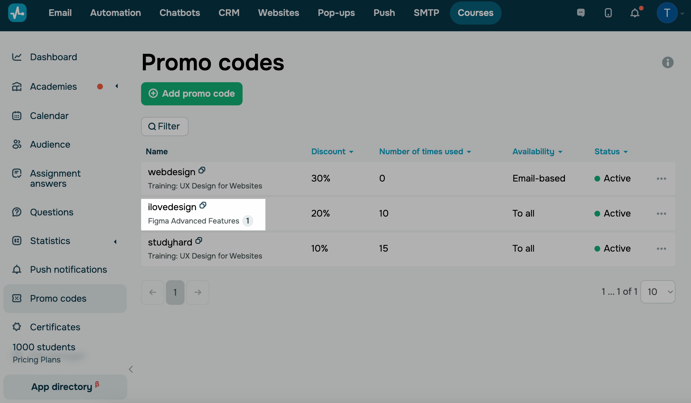Switch to the CRM tab
Screen dimensions: 691x403
(229, 13)
